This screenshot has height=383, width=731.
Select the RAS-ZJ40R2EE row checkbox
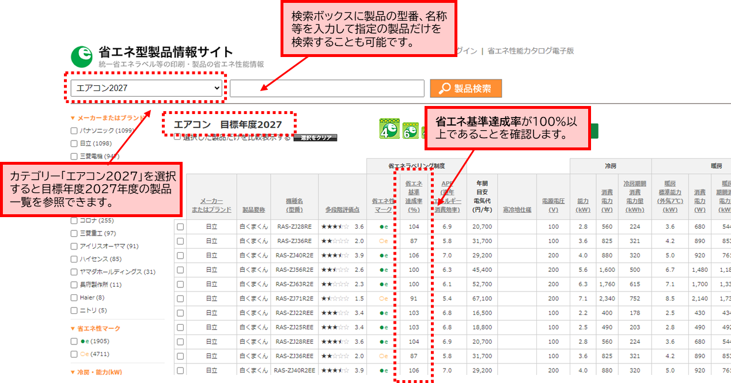click(180, 371)
